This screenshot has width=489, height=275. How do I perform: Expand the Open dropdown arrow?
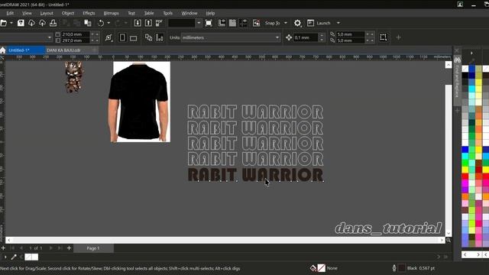(11, 23)
